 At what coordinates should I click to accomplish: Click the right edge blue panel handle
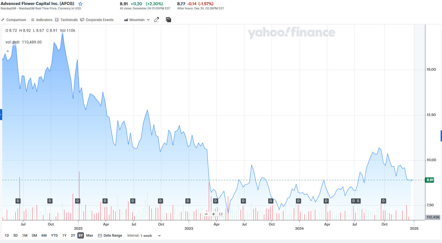(x=441, y=136)
